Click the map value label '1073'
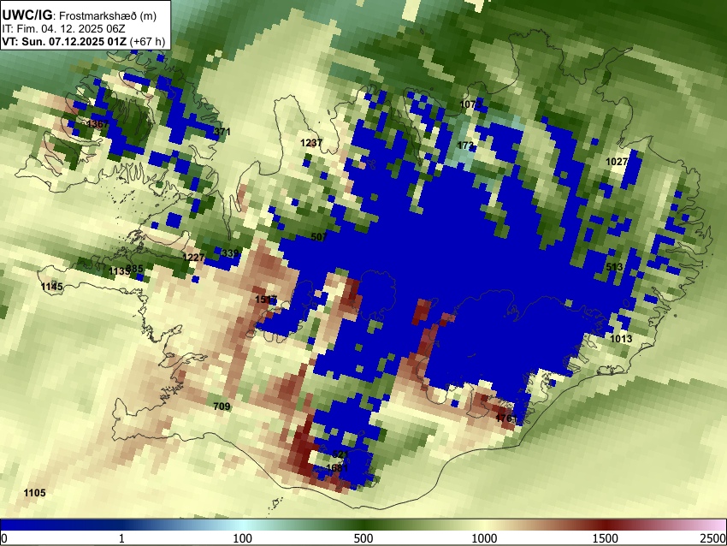The width and height of the screenshot is (727, 546). pyautogui.click(x=470, y=104)
